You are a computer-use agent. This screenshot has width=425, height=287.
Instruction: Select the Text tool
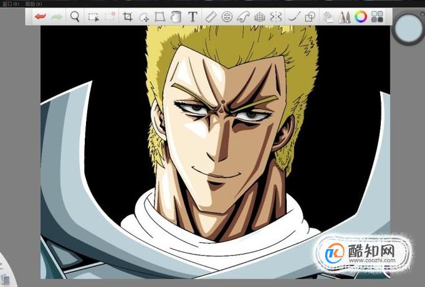click(x=193, y=17)
